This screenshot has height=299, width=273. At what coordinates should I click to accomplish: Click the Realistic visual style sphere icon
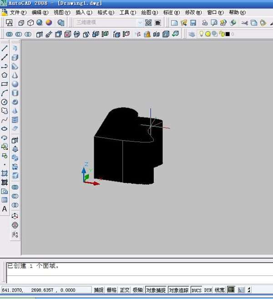[49, 23]
